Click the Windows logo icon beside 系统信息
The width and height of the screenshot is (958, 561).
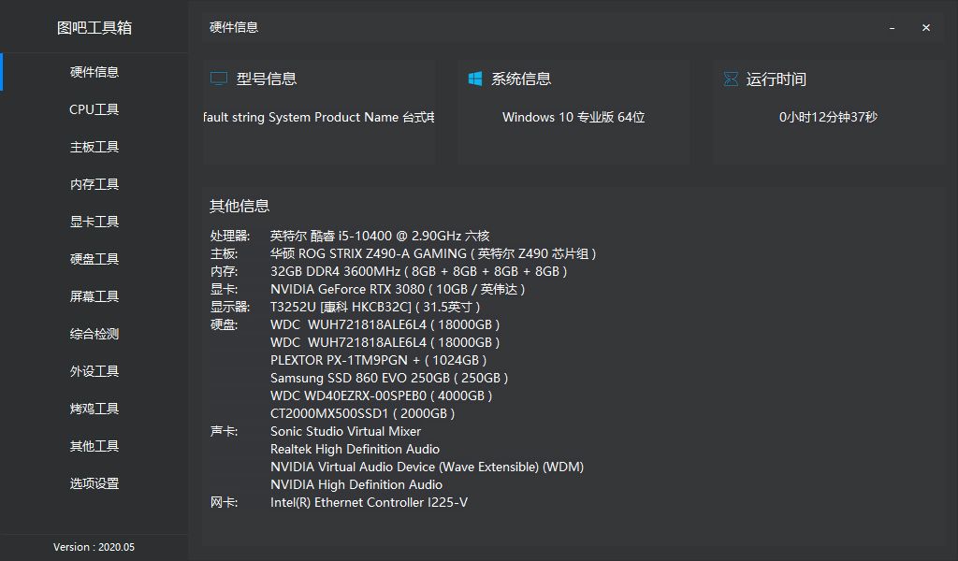click(x=475, y=79)
